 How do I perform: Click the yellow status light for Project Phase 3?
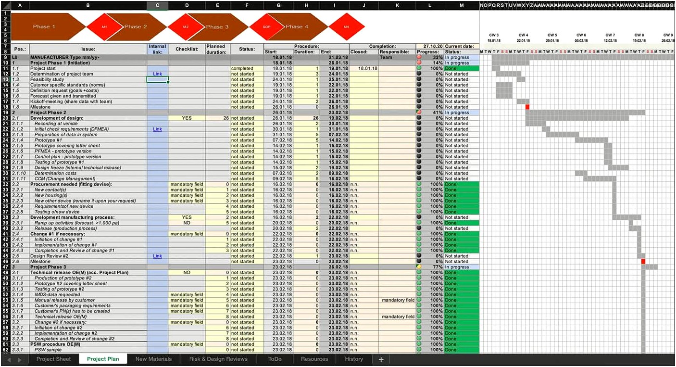(419, 267)
